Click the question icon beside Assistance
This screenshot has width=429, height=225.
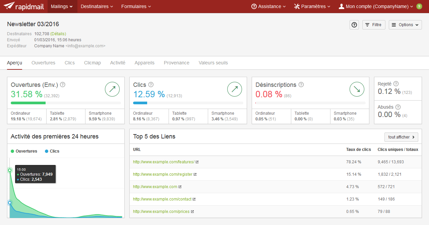[254, 6]
